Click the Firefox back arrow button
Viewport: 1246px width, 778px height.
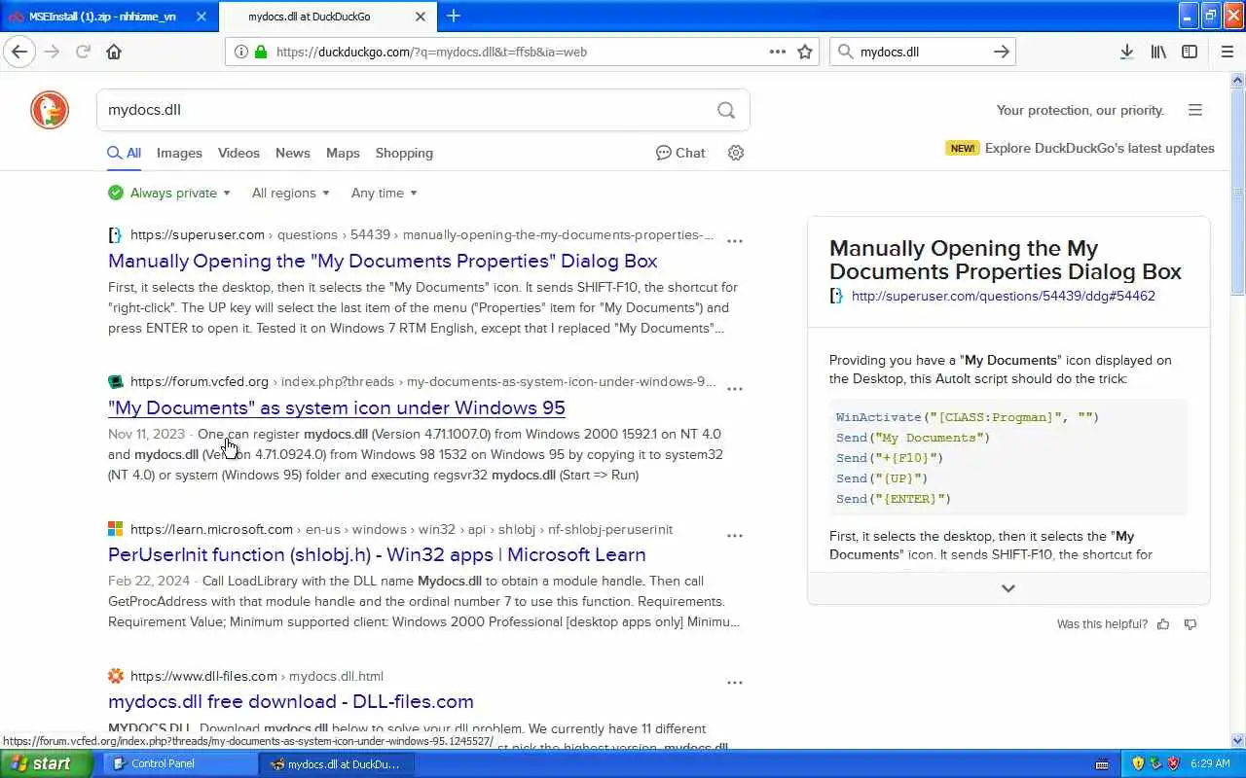[19, 52]
